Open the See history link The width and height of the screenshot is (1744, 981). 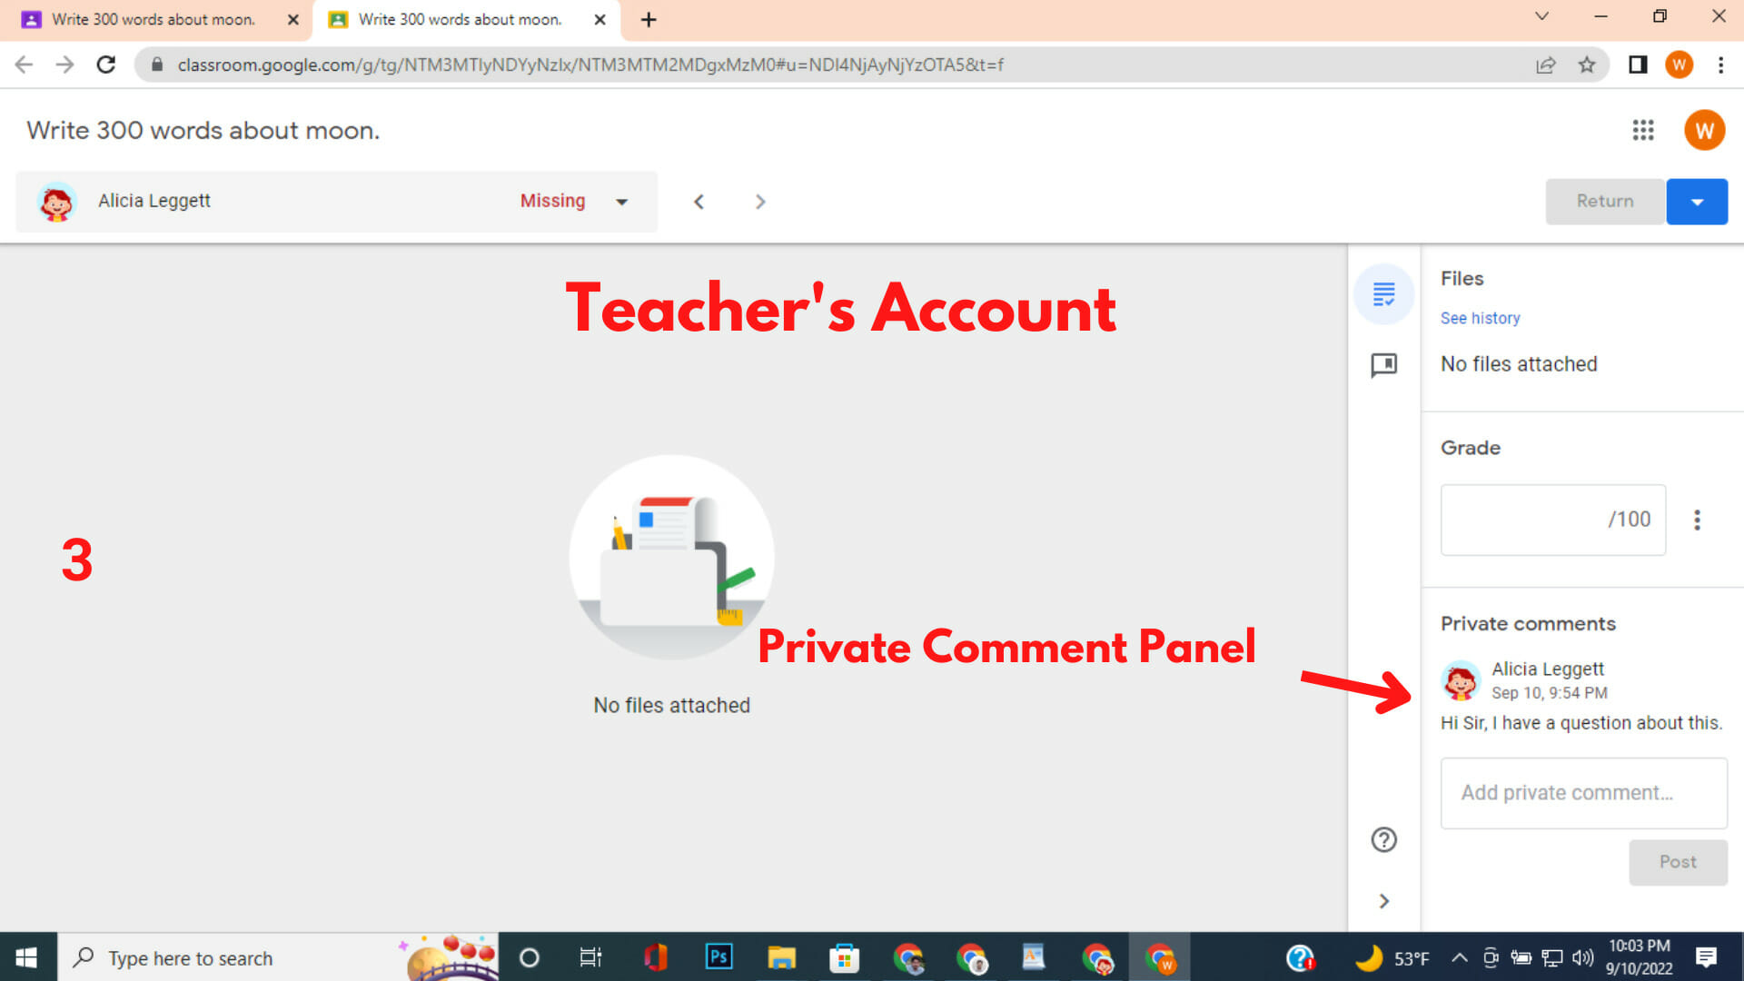(x=1481, y=317)
